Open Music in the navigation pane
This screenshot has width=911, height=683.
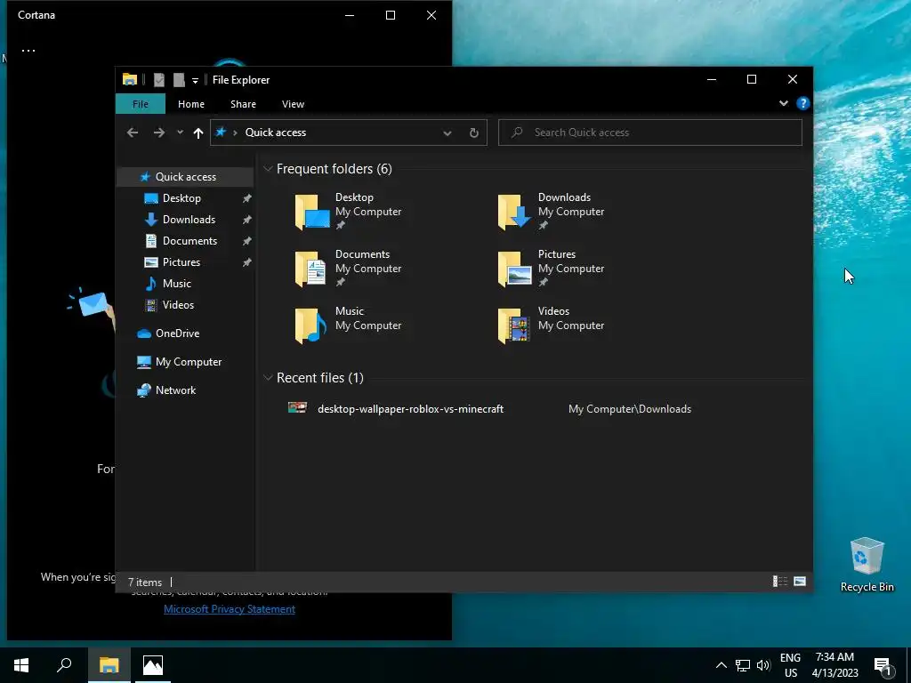coord(177,284)
